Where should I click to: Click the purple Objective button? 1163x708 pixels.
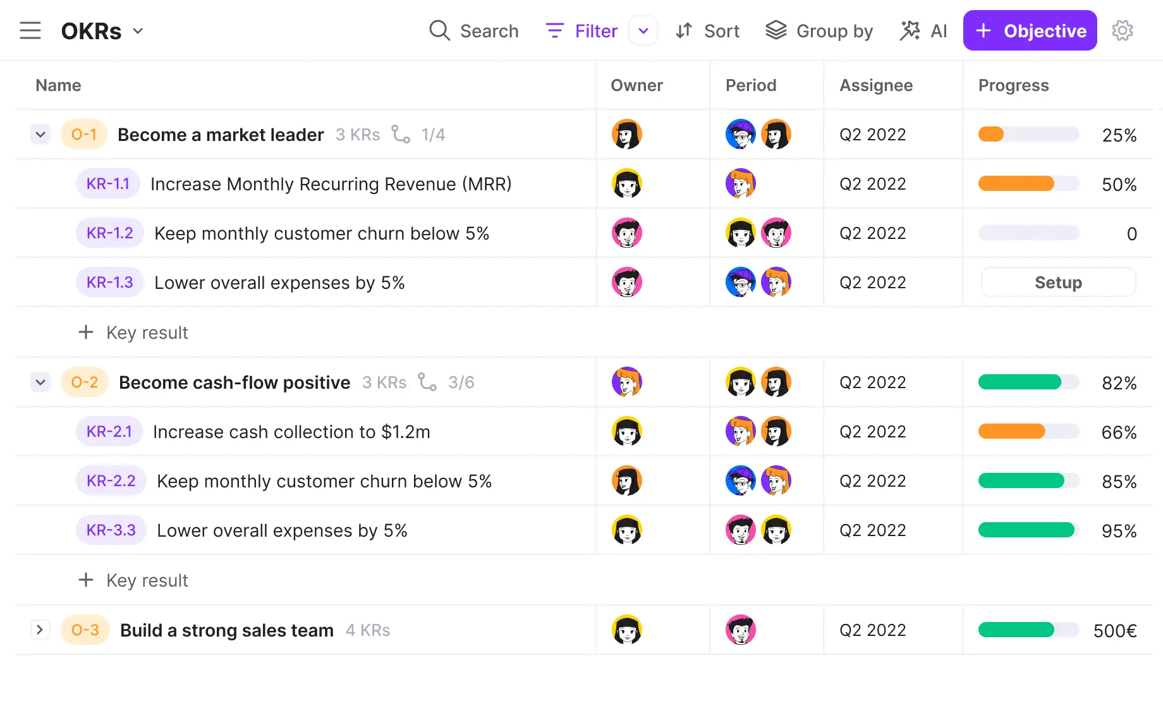click(x=1030, y=31)
